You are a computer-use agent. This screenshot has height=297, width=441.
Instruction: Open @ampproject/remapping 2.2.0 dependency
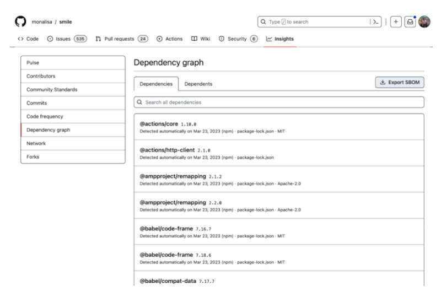(x=173, y=203)
